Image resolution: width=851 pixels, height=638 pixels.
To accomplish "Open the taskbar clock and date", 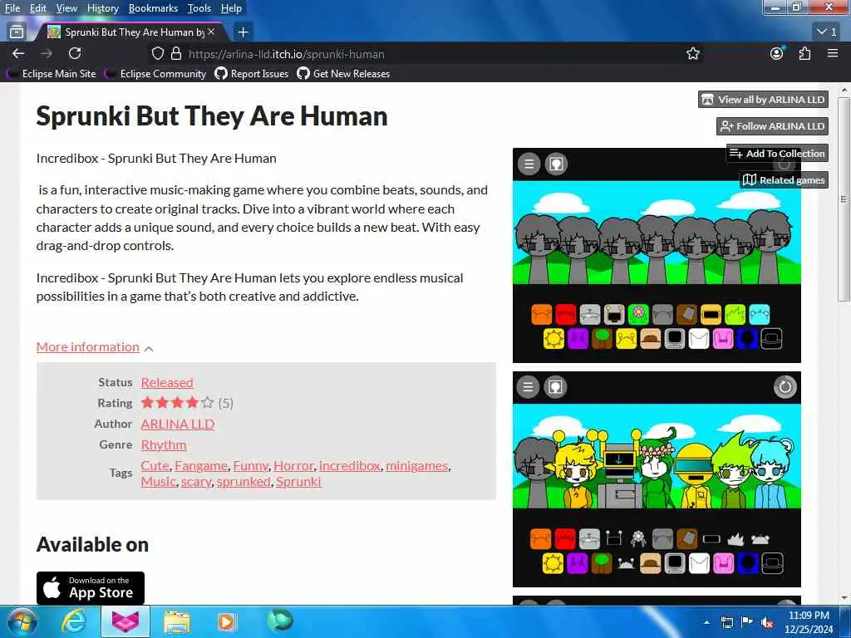I will 808,622.
